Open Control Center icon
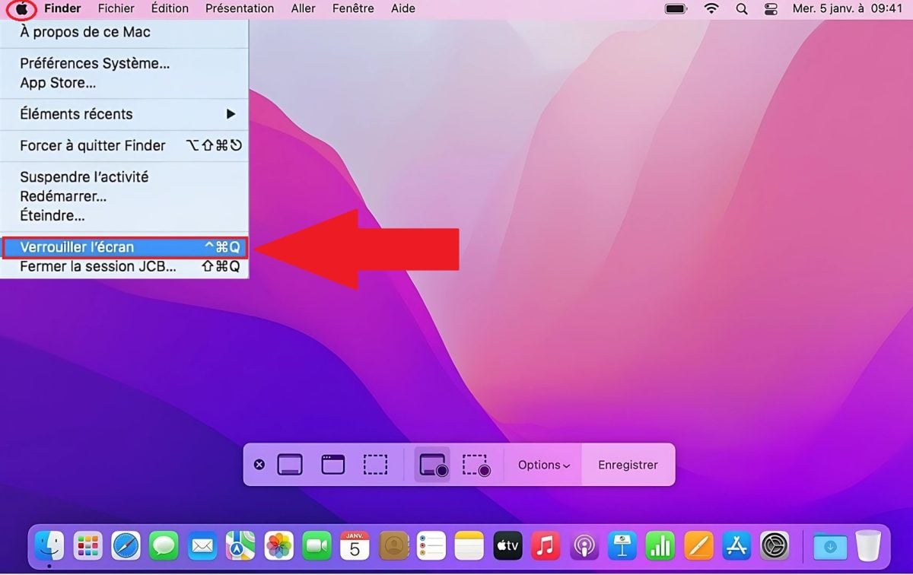Viewport: 913px width, 575px height. (770, 9)
